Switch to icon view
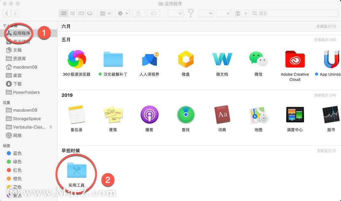The height and width of the screenshot is (201, 341). 63,13
